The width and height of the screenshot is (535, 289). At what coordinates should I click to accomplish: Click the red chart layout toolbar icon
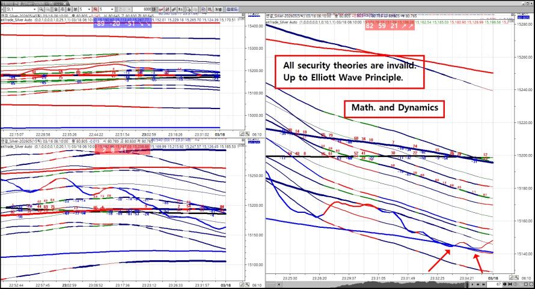[210, 9]
